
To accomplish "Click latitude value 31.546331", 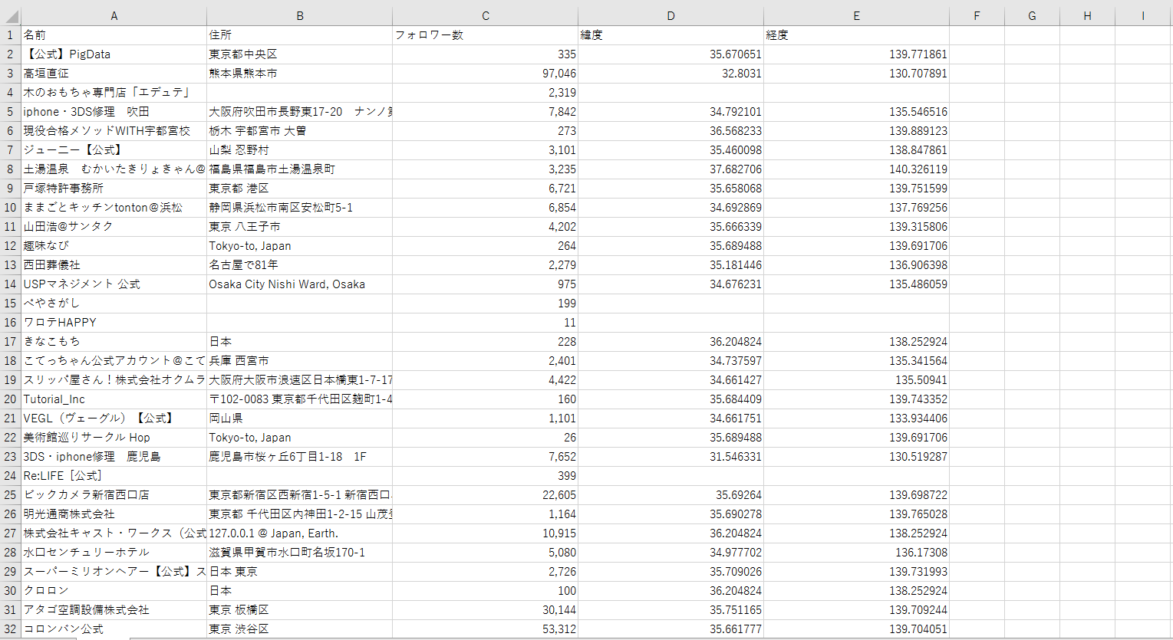I will [x=671, y=457].
